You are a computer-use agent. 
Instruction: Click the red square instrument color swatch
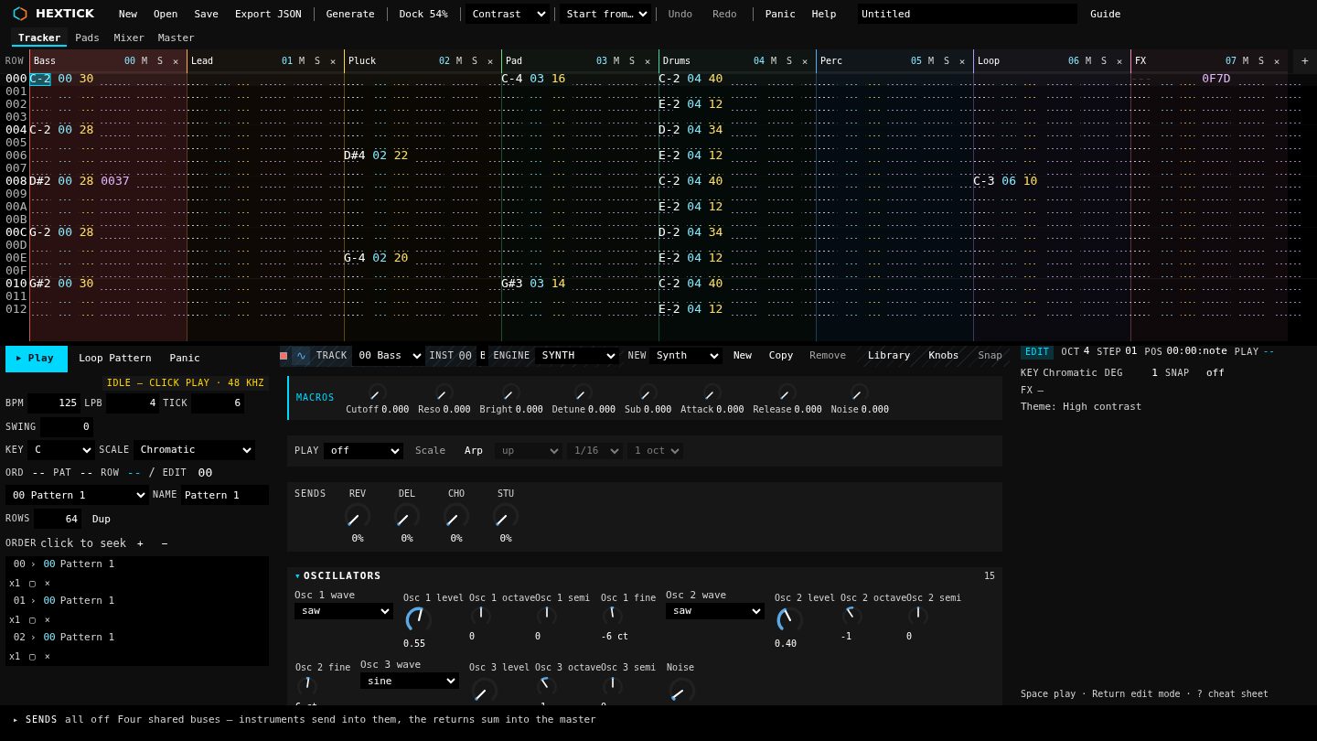[x=284, y=356]
